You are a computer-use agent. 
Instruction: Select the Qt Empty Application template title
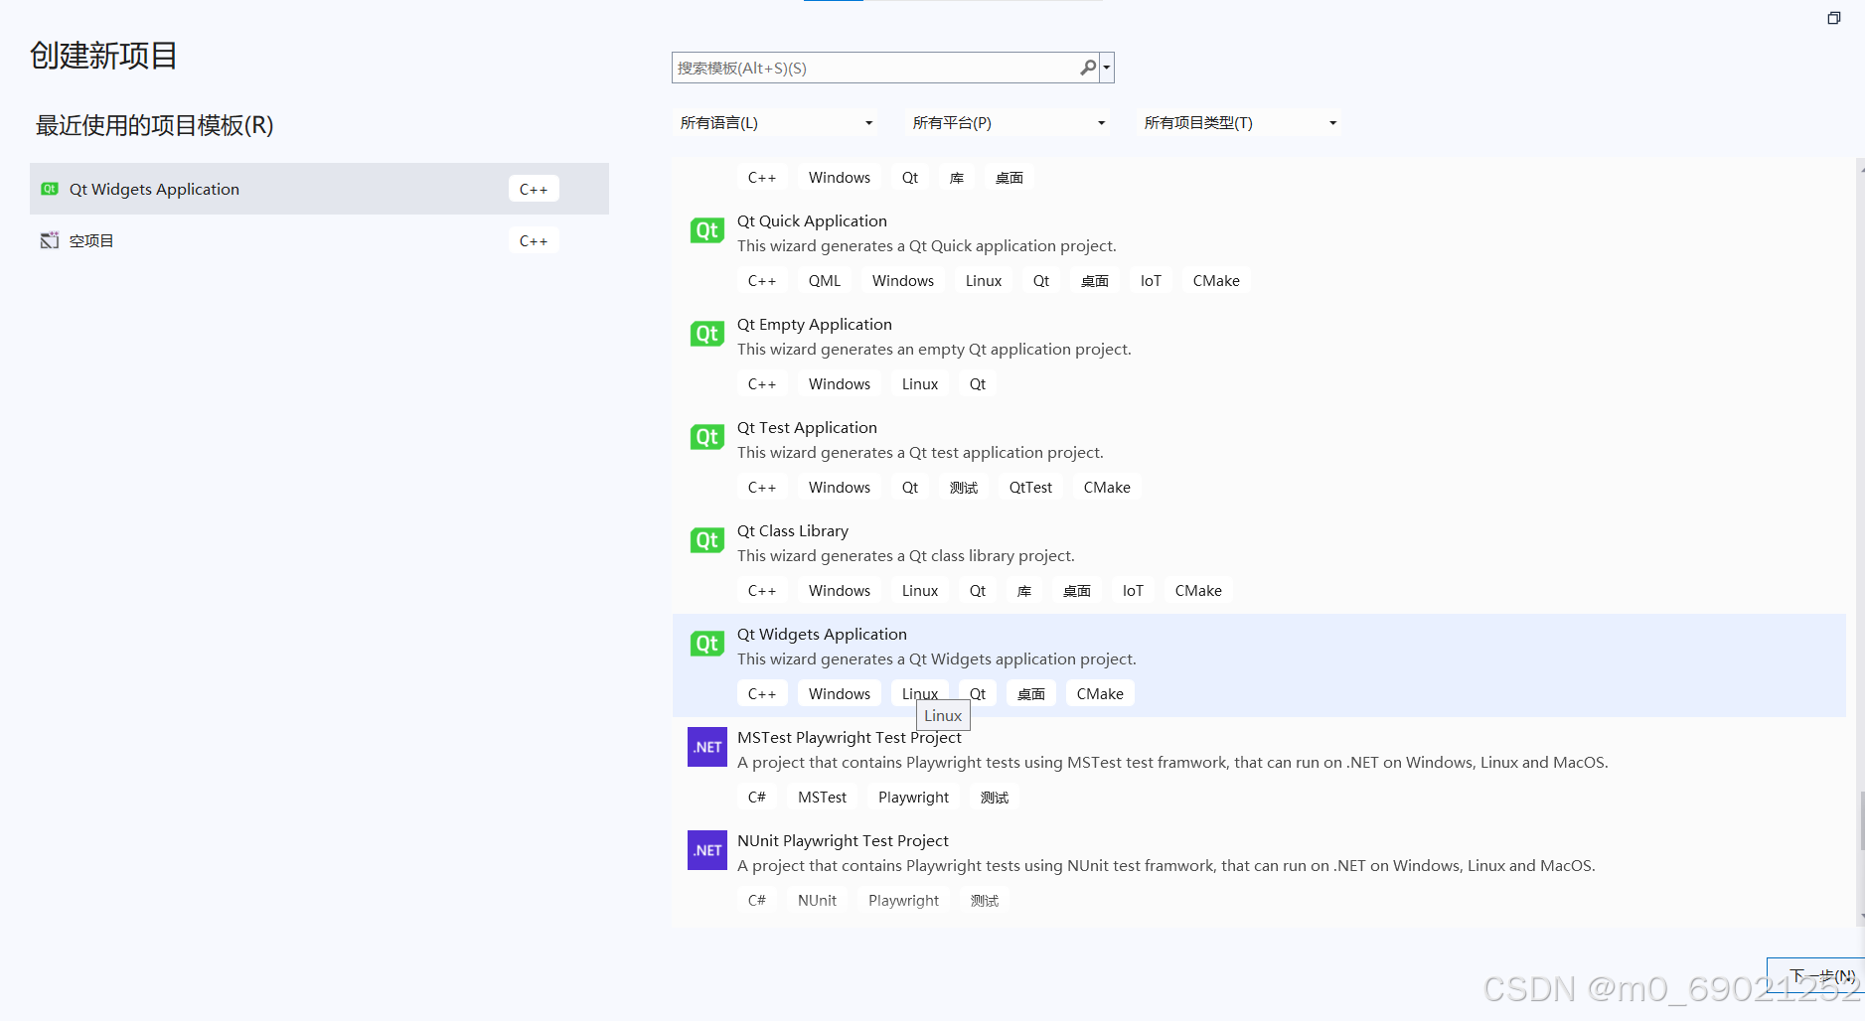[815, 324]
